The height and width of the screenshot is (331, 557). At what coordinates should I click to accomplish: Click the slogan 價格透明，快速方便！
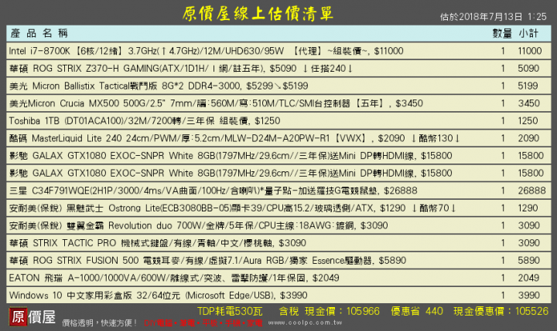pyautogui.click(x=100, y=323)
